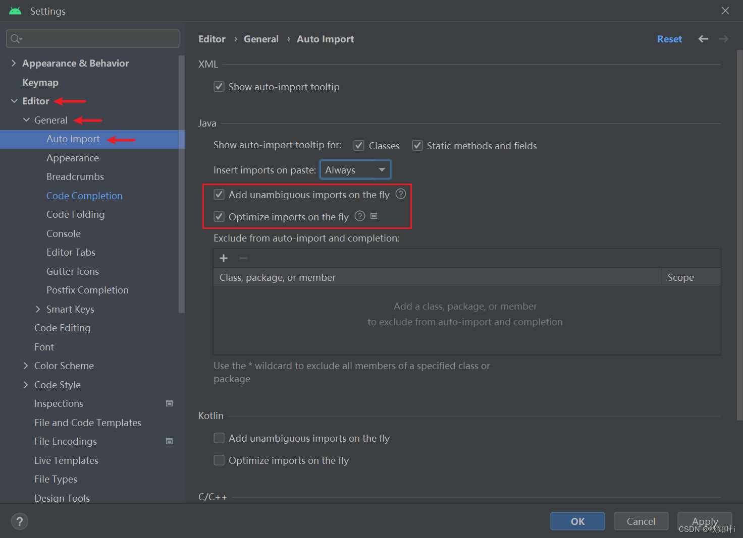Viewport: 743px width, 538px height.
Task: Click the Scope column header
Action: coord(692,277)
